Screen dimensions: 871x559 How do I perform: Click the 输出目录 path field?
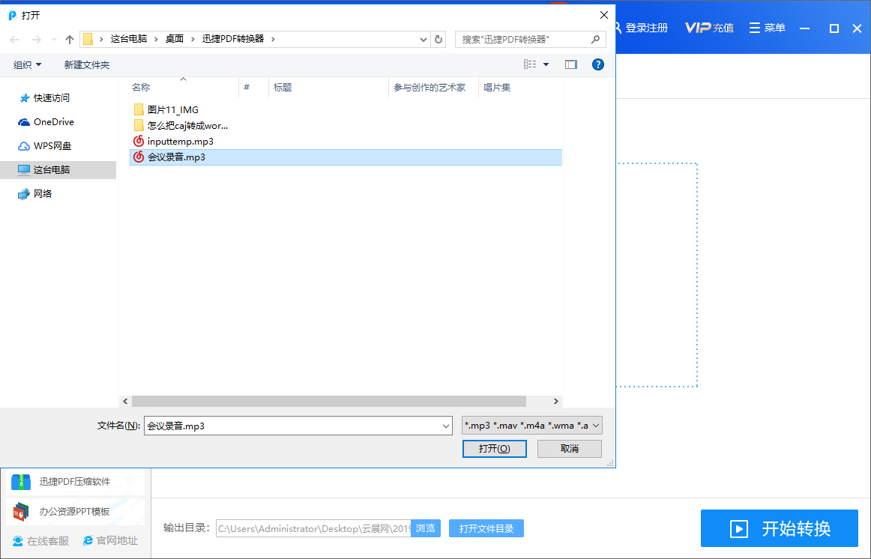313,528
